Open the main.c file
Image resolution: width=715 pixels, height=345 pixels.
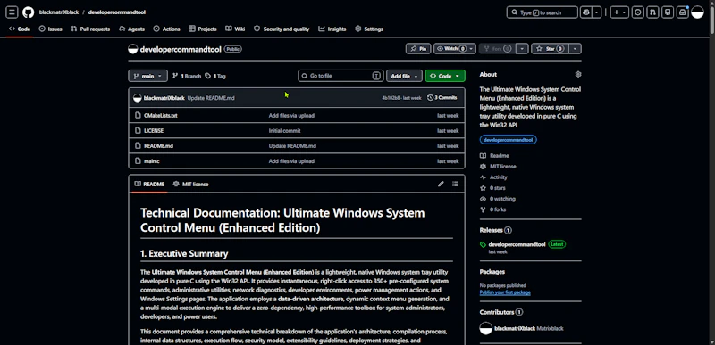(151, 161)
